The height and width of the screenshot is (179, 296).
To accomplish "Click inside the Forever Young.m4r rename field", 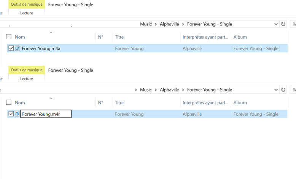I will [x=46, y=114].
